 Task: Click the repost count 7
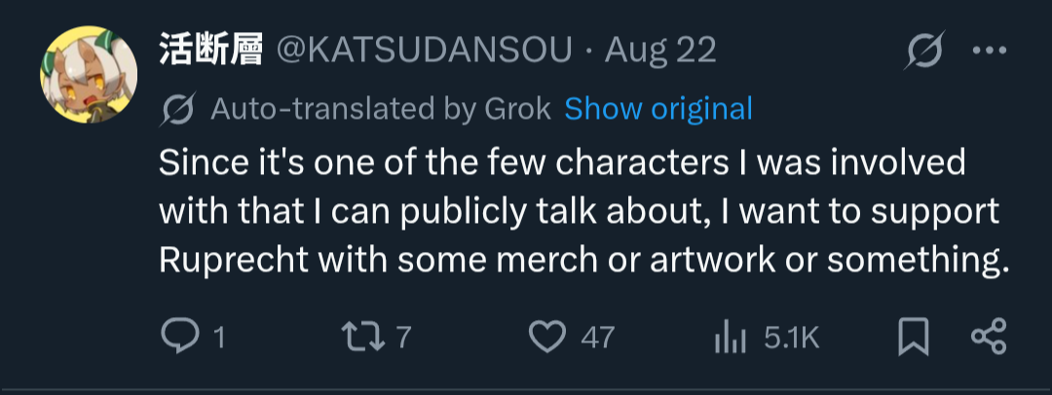(x=403, y=338)
